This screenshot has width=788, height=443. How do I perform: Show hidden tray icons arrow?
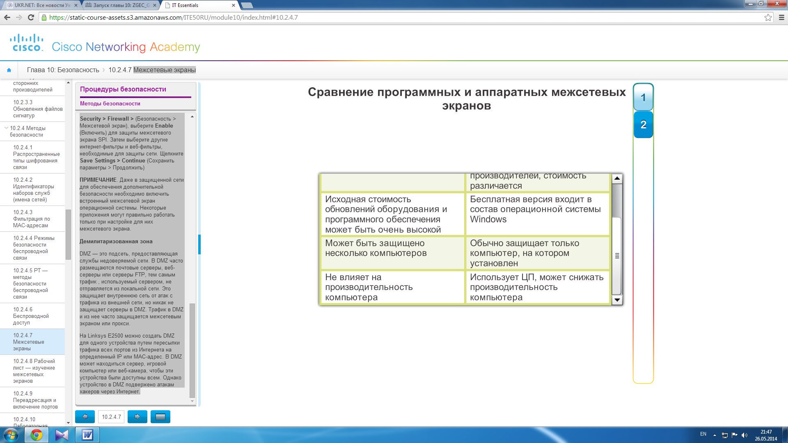715,435
